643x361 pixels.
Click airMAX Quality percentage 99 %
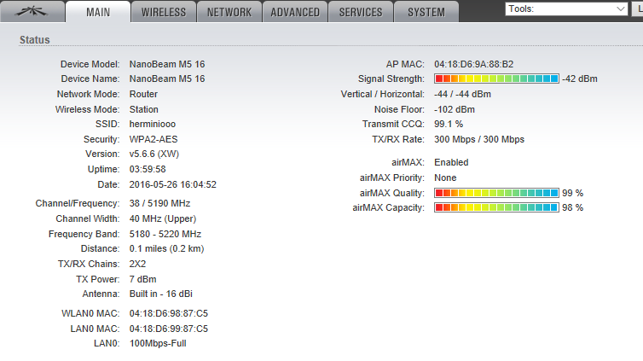click(572, 193)
